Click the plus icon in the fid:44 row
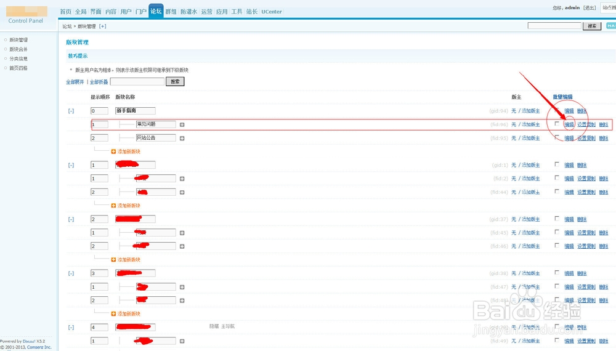 pos(182,192)
